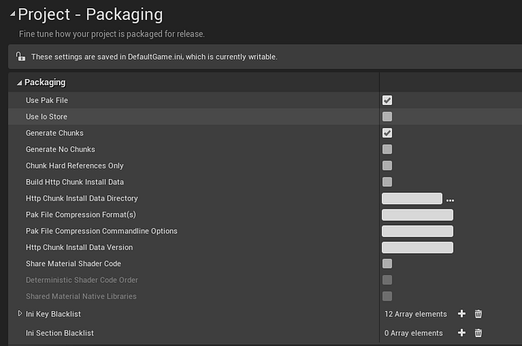The image size is (522, 346).
Task: Disable the Generate Chunks checkbox
Action: pyautogui.click(x=387, y=133)
